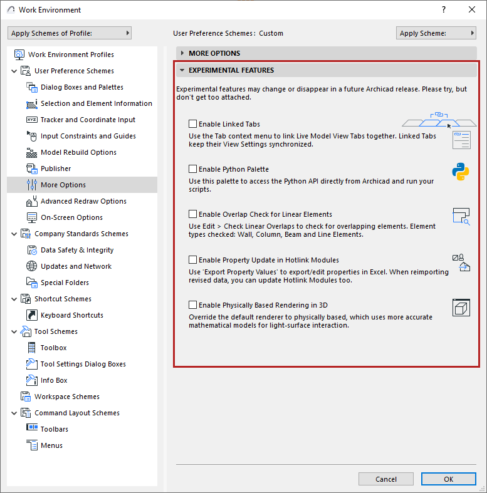Click the Advanced Redraw Options icon
487x493 pixels.
pos(32,201)
